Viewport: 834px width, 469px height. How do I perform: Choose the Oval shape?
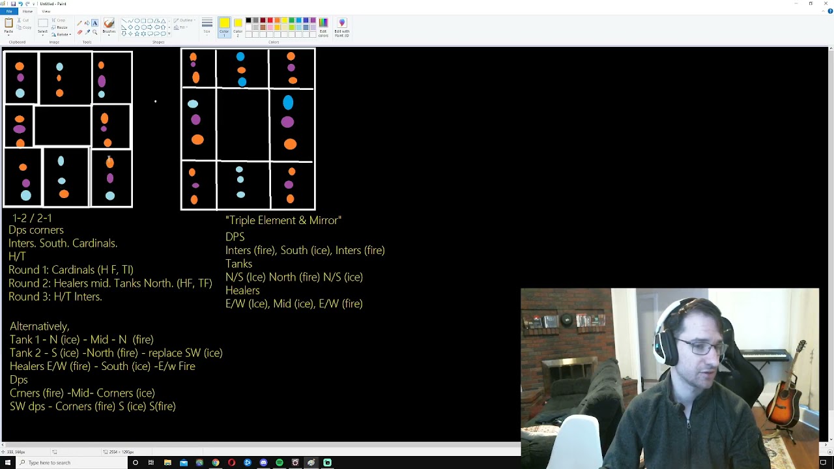pyautogui.click(x=137, y=21)
